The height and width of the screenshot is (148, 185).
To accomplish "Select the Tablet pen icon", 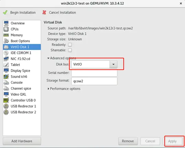I will [x=6, y=65].
